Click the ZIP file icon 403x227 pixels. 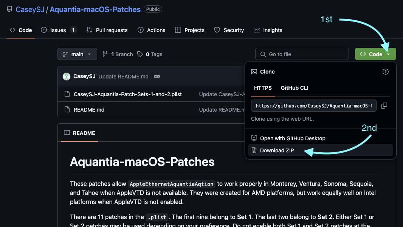(254, 150)
